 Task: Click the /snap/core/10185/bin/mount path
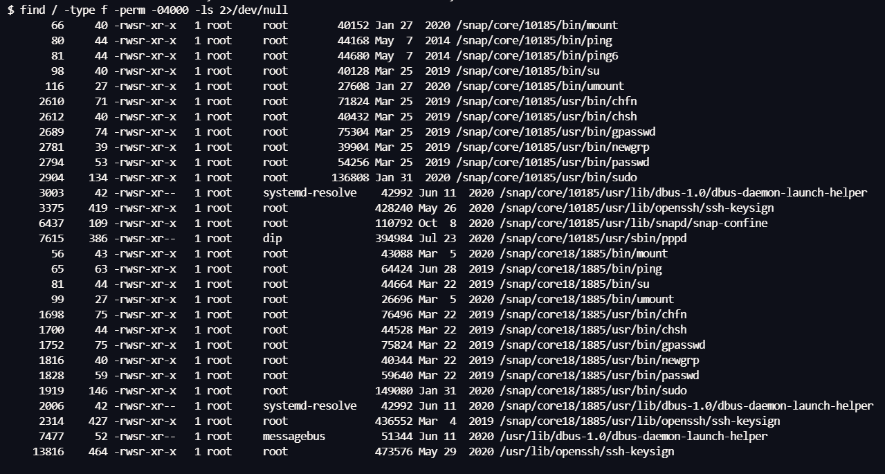(x=537, y=26)
